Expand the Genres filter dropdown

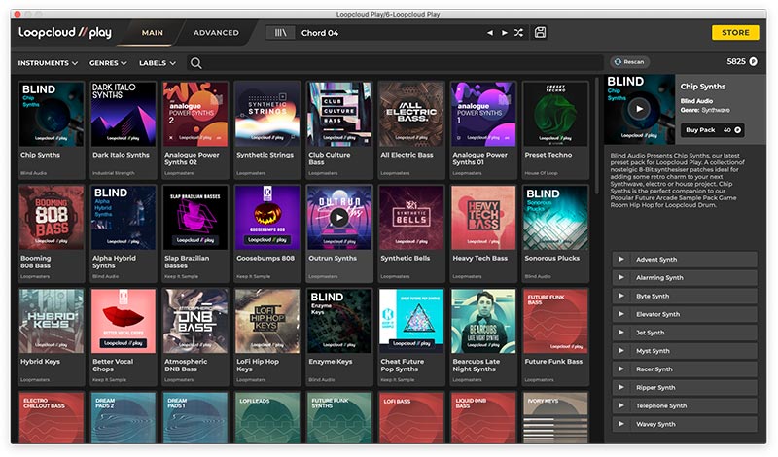108,63
